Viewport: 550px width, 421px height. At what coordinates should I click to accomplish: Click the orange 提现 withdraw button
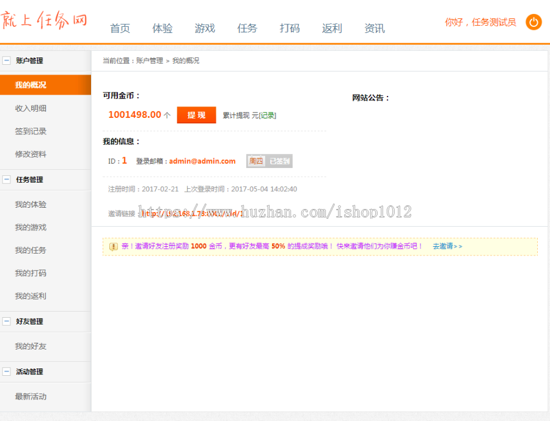click(196, 115)
